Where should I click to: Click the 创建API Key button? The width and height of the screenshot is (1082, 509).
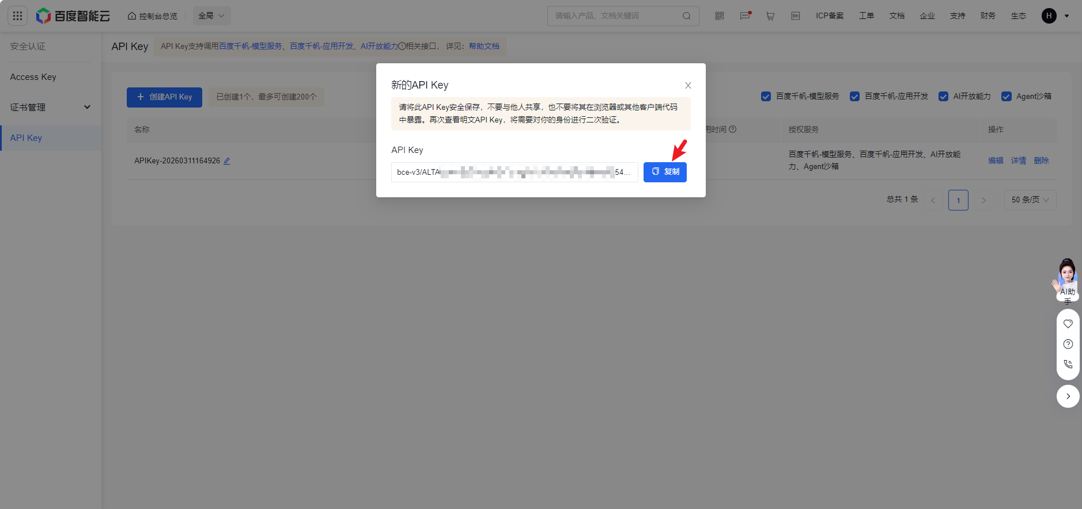(164, 97)
